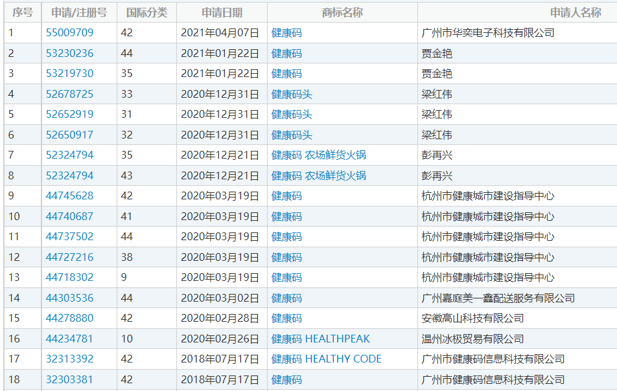Click trademark 健康码 in row 11
The image size is (617, 391).
coord(287,236)
